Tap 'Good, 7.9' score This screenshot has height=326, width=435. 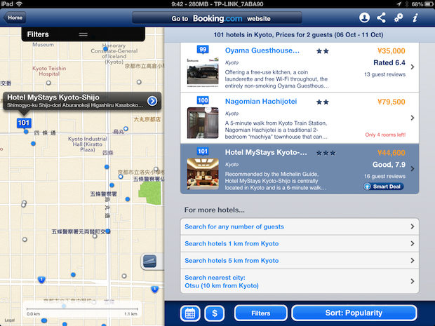coord(389,165)
